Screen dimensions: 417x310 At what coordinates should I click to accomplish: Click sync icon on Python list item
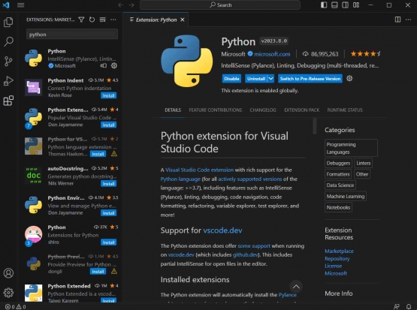[x=104, y=65]
